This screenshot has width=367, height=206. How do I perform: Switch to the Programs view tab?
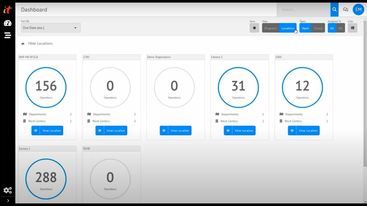[270, 28]
